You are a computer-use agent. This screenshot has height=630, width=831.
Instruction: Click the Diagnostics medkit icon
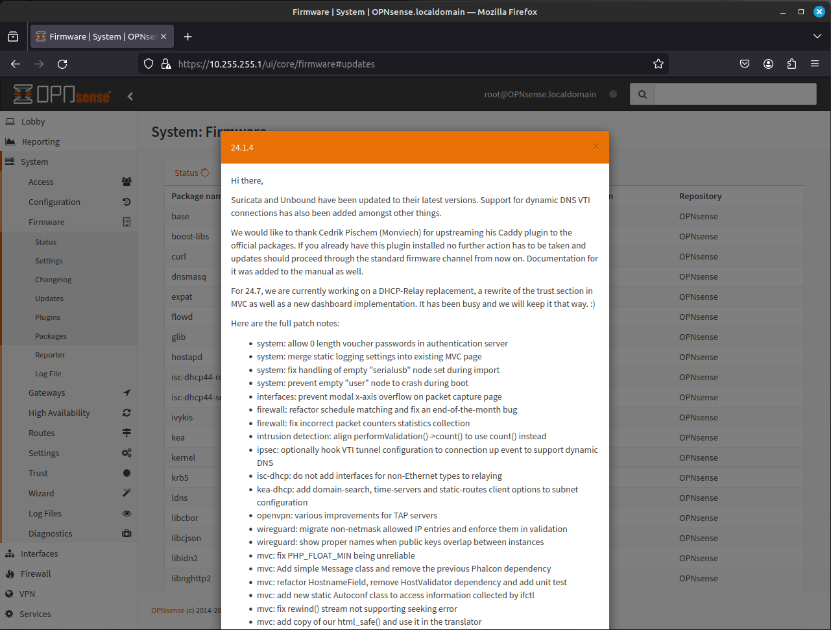point(126,533)
